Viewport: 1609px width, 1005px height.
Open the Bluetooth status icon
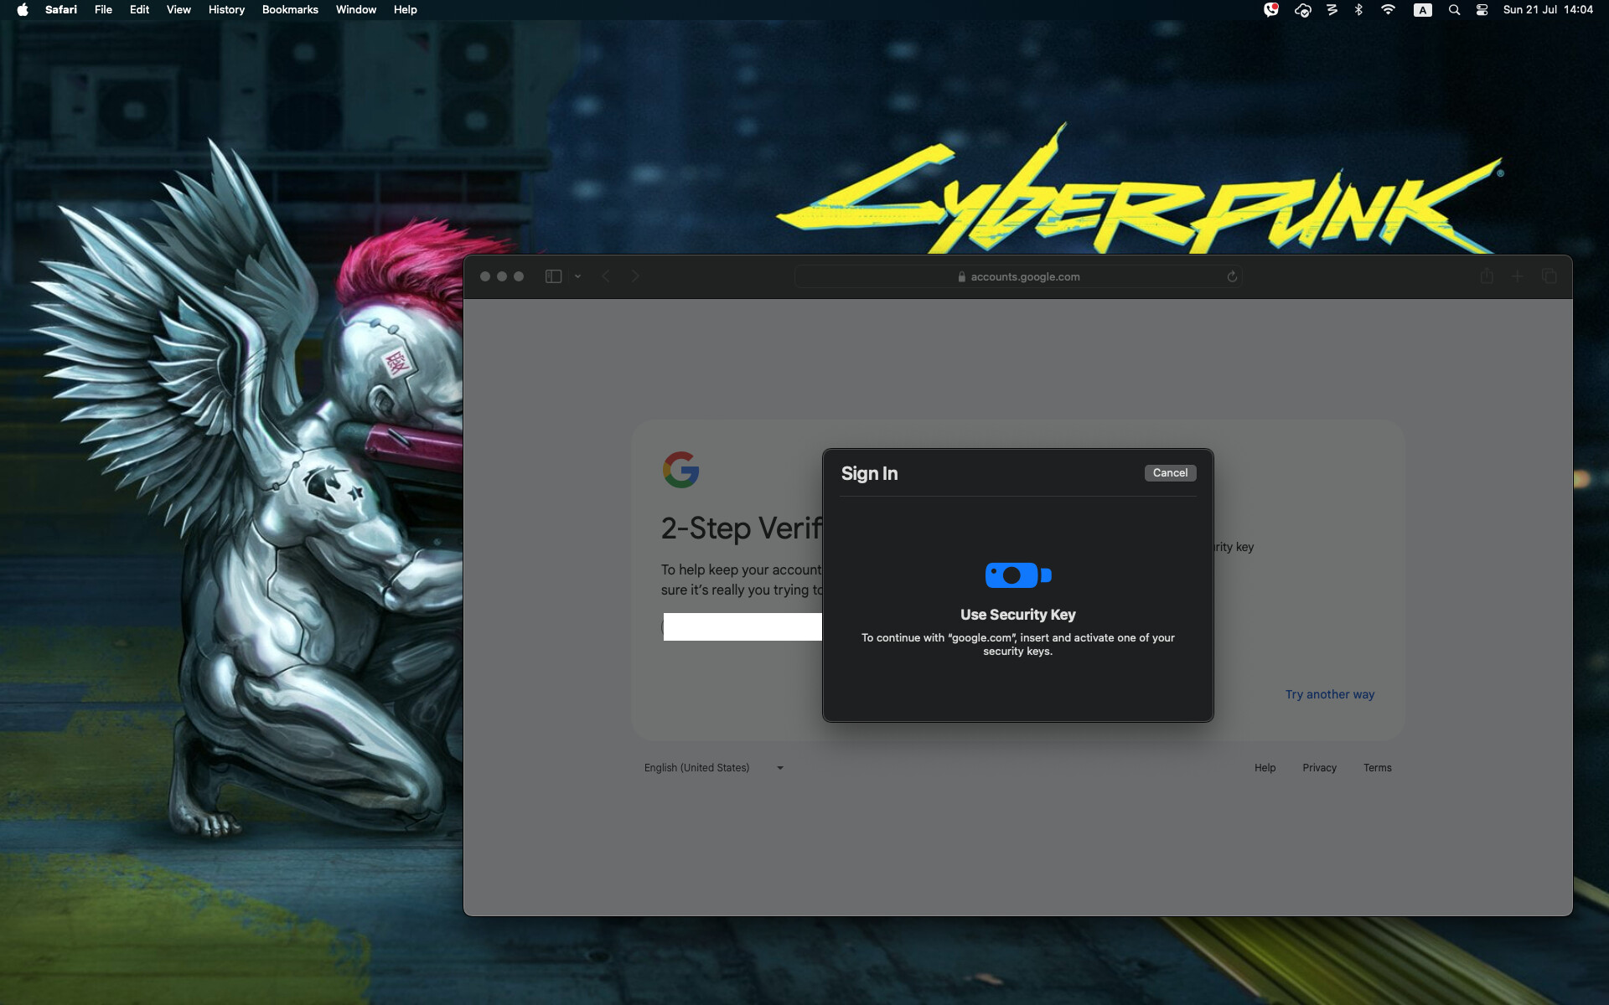(1358, 10)
